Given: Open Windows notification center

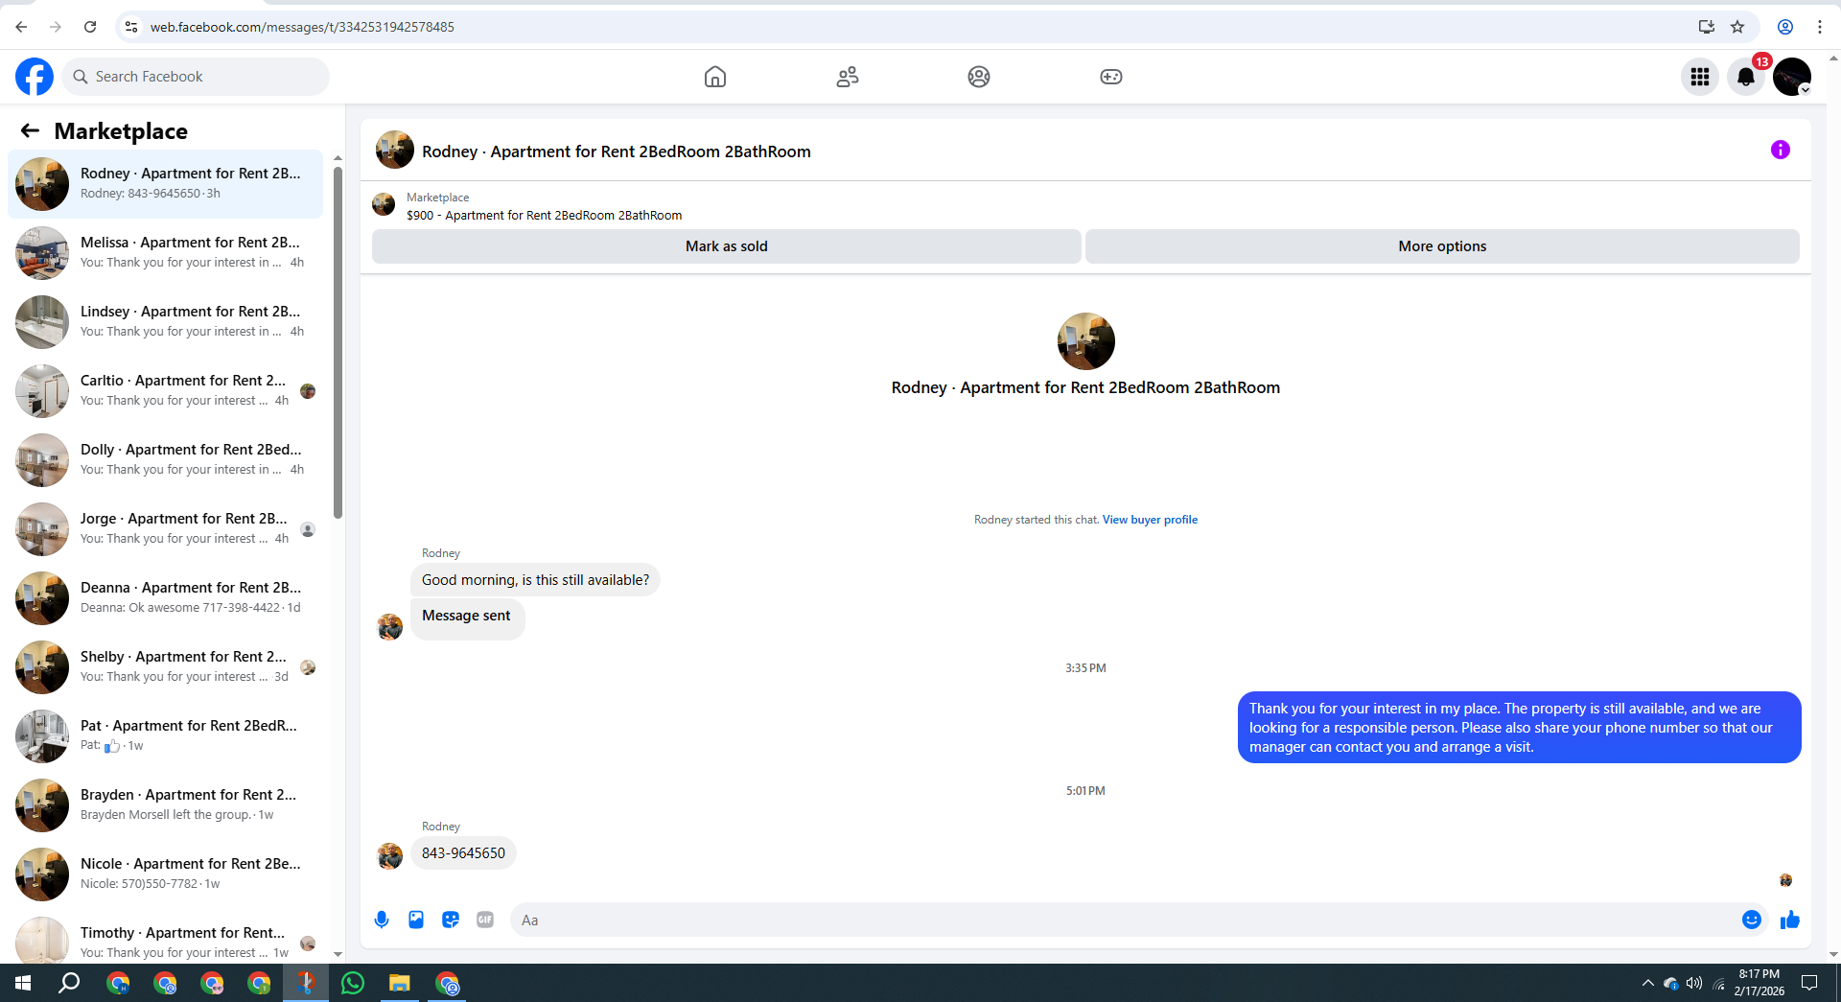Looking at the screenshot, I should point(1809,983).
